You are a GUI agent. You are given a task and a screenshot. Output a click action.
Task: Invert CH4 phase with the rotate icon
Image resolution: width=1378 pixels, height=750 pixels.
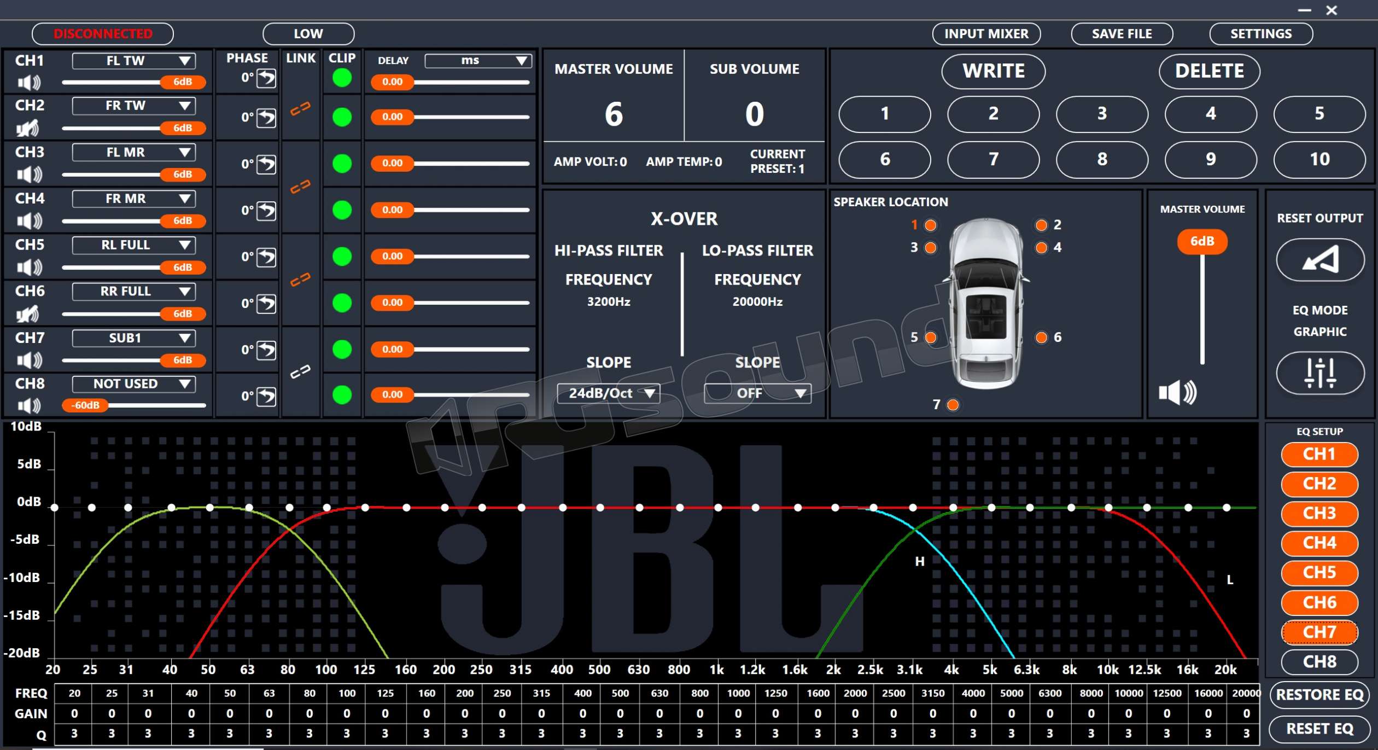point(266,211)
